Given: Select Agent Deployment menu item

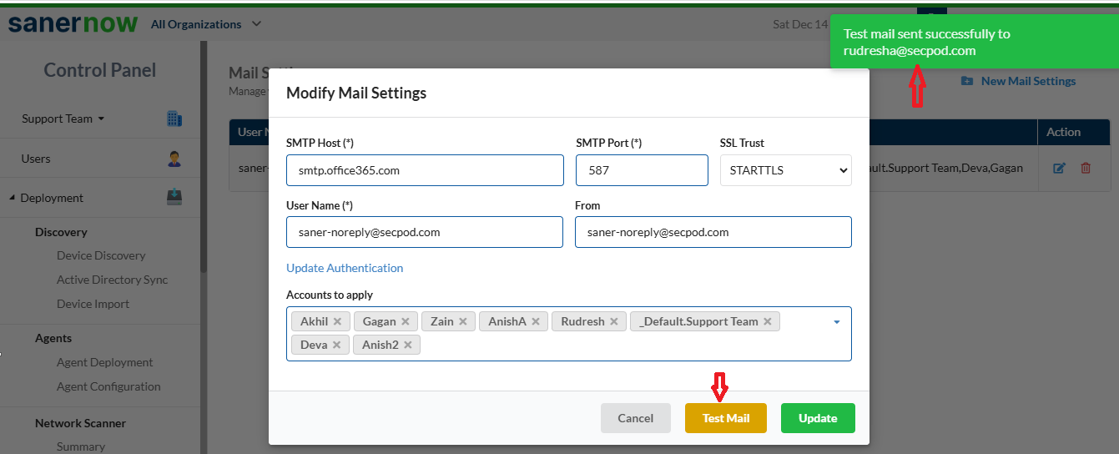Looking at the screenshot, I should tap(104, 362).
